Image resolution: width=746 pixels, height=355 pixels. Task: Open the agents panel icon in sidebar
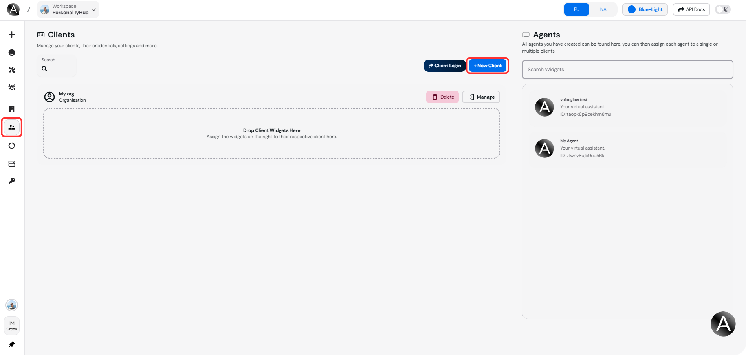pyautogui.click(x=12, y=53)
